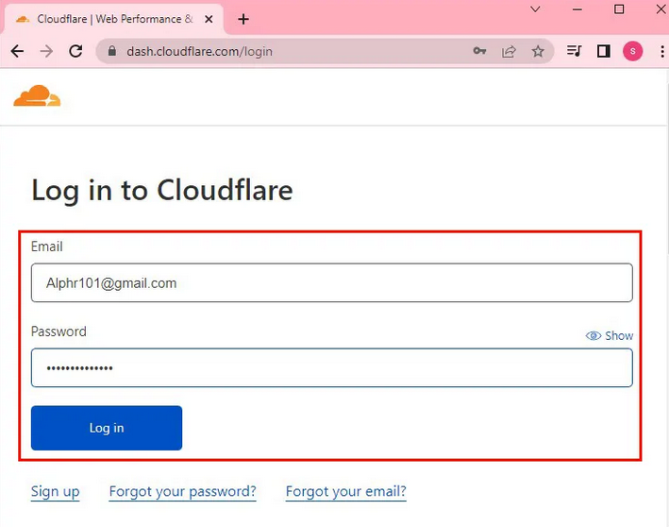Focus the Password input field
Viewport: 669px width, 527px height.
[x=331, y=367]
